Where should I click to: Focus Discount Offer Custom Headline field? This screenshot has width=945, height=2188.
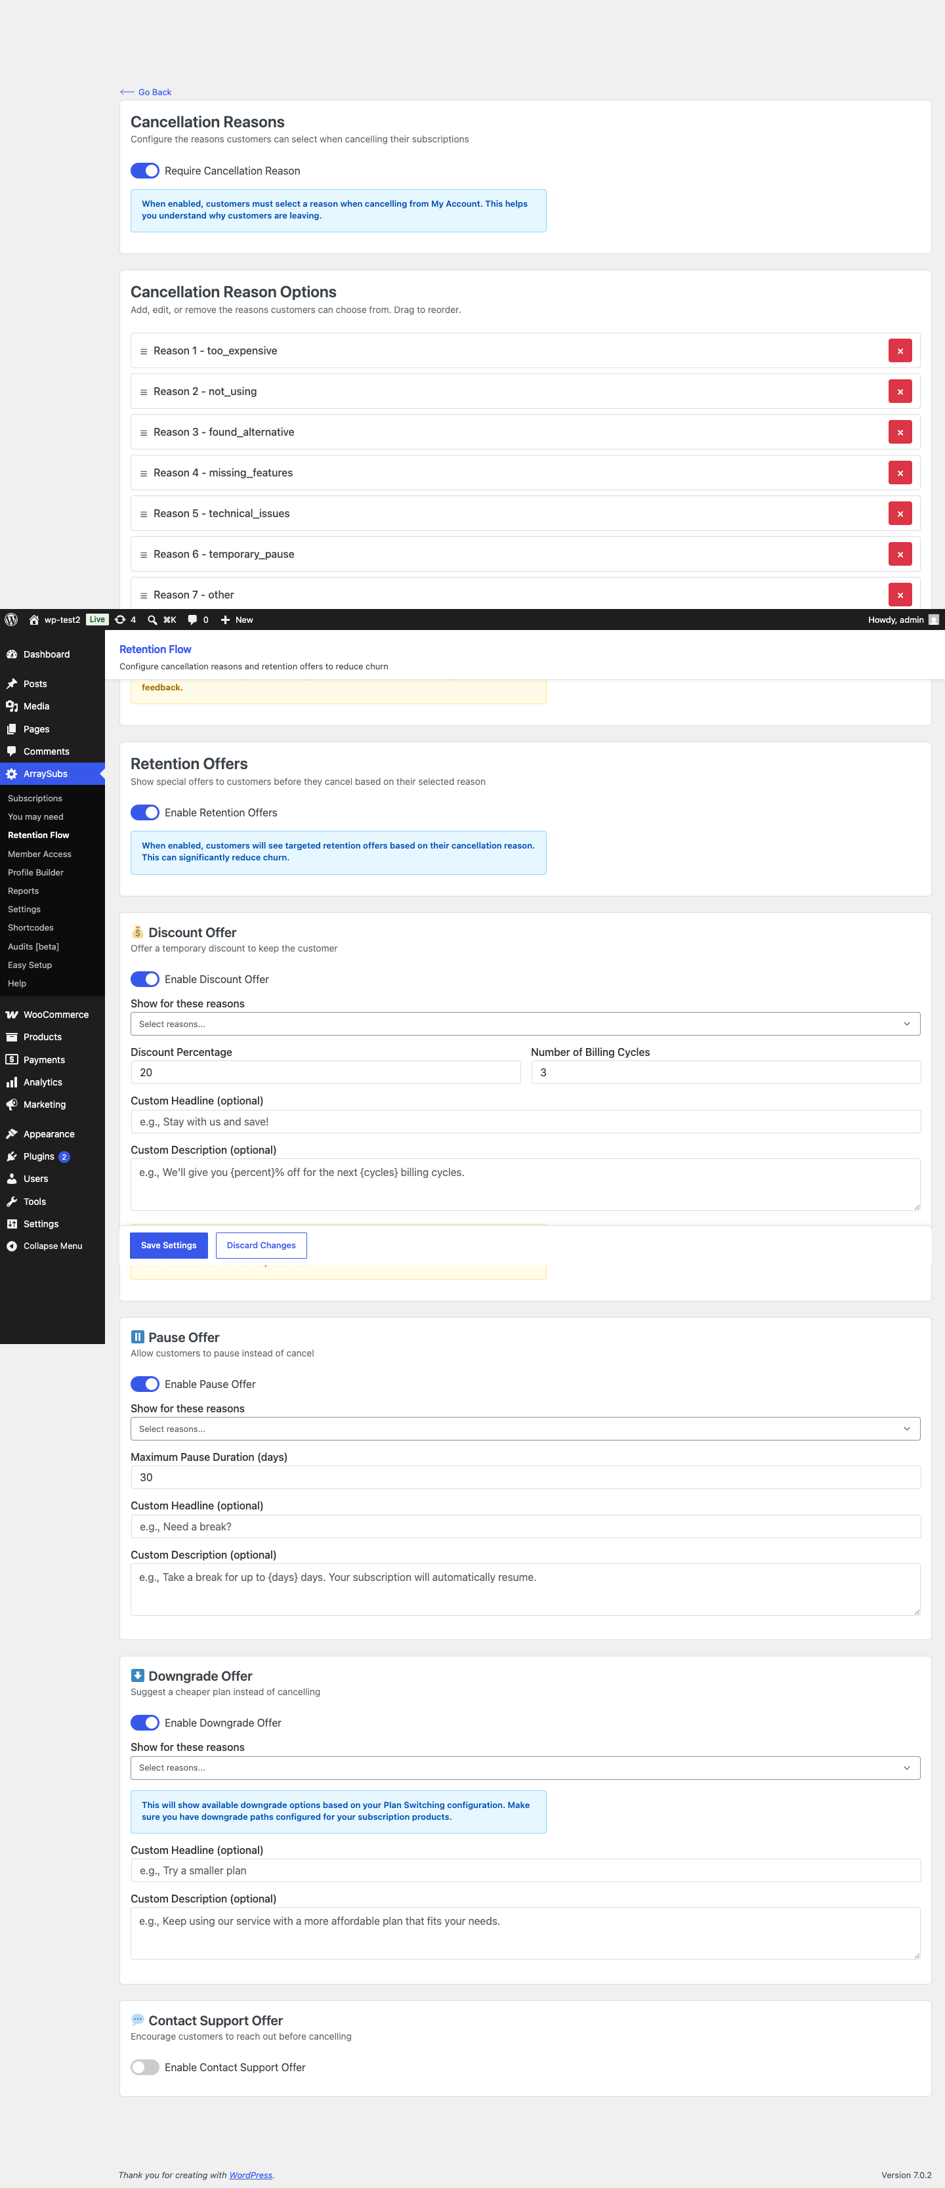526,1122
